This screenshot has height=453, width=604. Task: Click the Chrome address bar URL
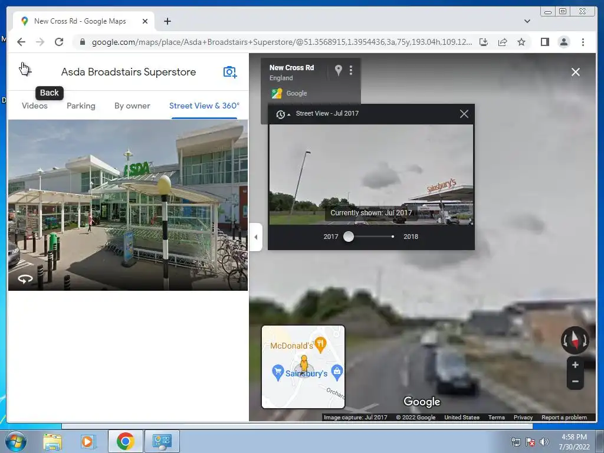click(x=281, y=42)
